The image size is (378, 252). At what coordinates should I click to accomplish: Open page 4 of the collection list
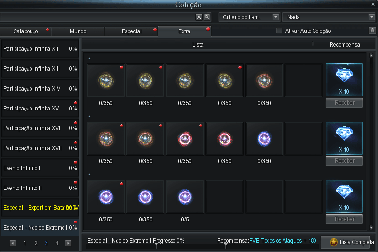[x=57, y=243]
